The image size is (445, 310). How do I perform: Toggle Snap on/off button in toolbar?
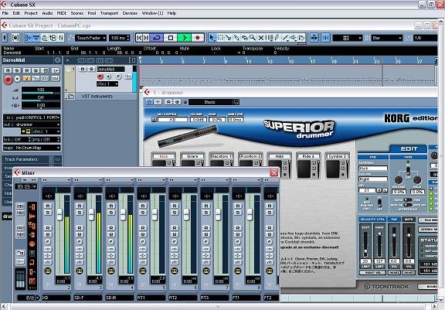326,38
